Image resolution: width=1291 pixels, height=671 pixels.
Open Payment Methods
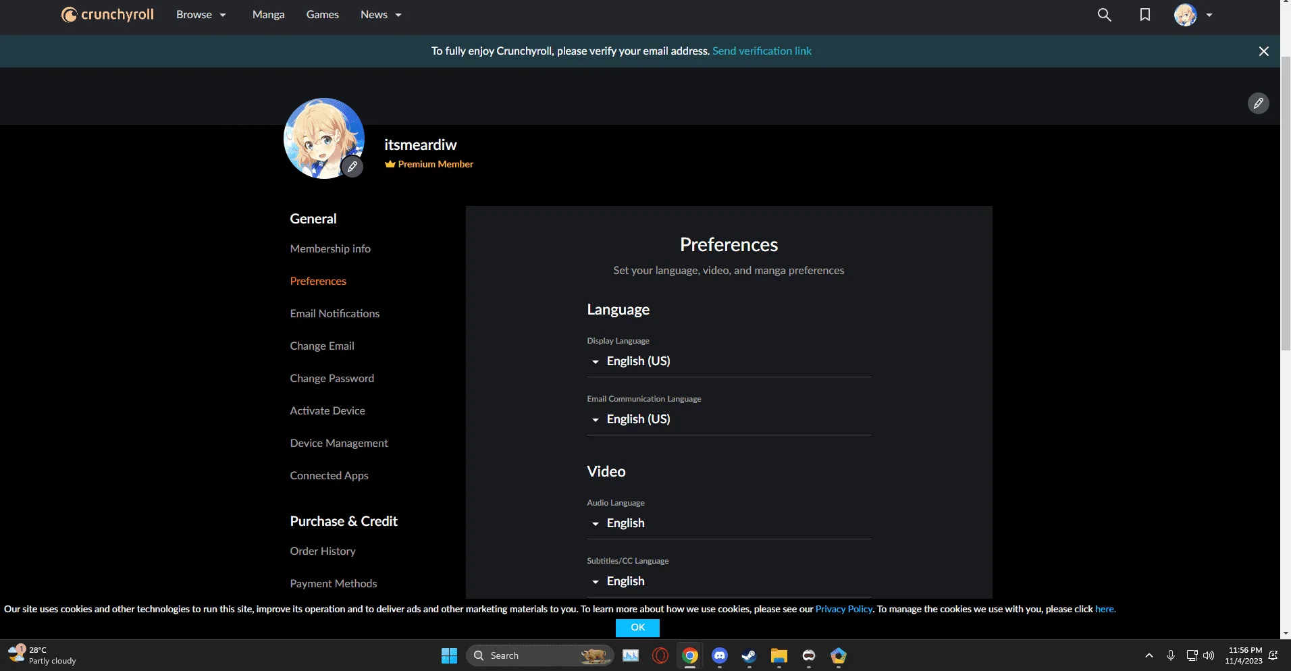pyautogui.click(x=334, y=584)
